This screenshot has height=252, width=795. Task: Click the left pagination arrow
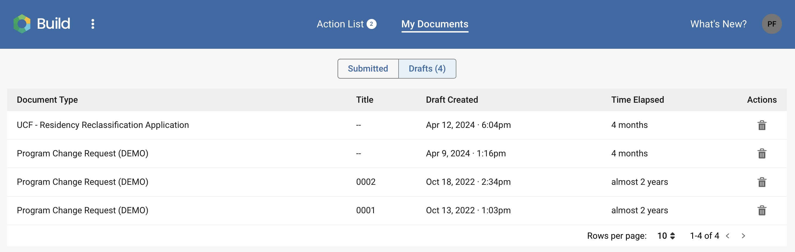[728, 235]
